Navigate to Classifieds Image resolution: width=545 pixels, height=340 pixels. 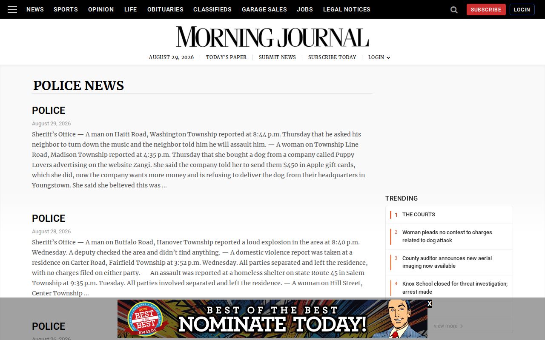coord(212,9)
